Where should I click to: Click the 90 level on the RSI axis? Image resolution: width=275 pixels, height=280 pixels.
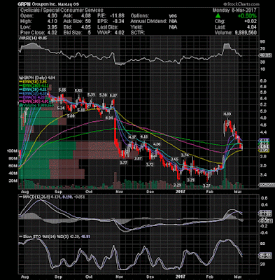pyautogui.click(x=262, y=41)
